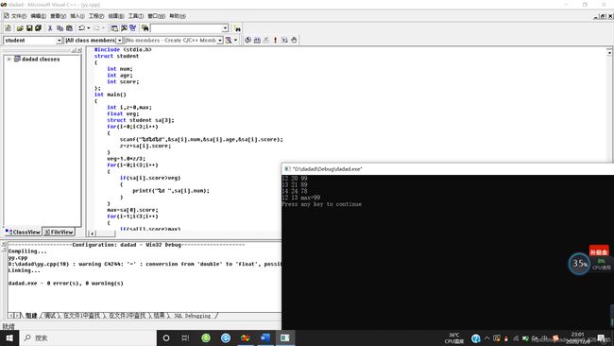Screen dimensions: 614x346
Task: Switch to the ClassView tab
Action: [x=23, y=232]
